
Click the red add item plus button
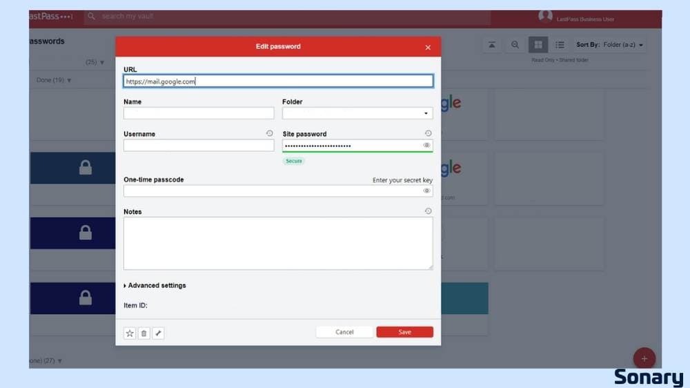644,358
